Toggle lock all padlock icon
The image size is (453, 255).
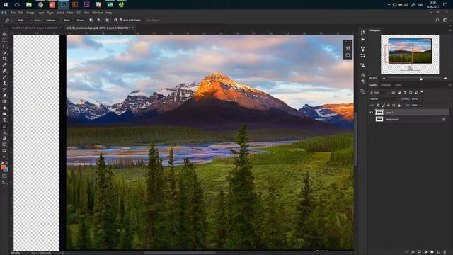[x=399, y=106]
